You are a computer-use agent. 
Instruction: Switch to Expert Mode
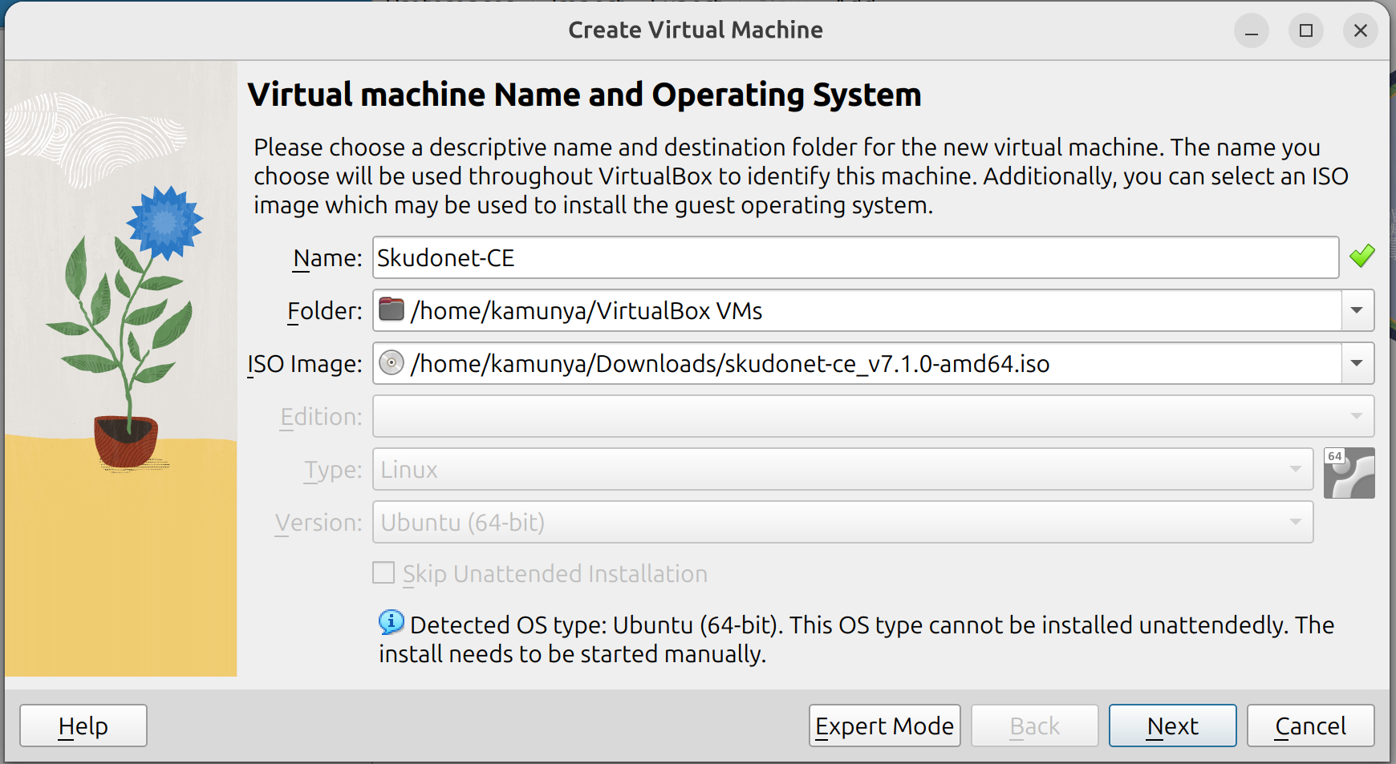(884, 726)
